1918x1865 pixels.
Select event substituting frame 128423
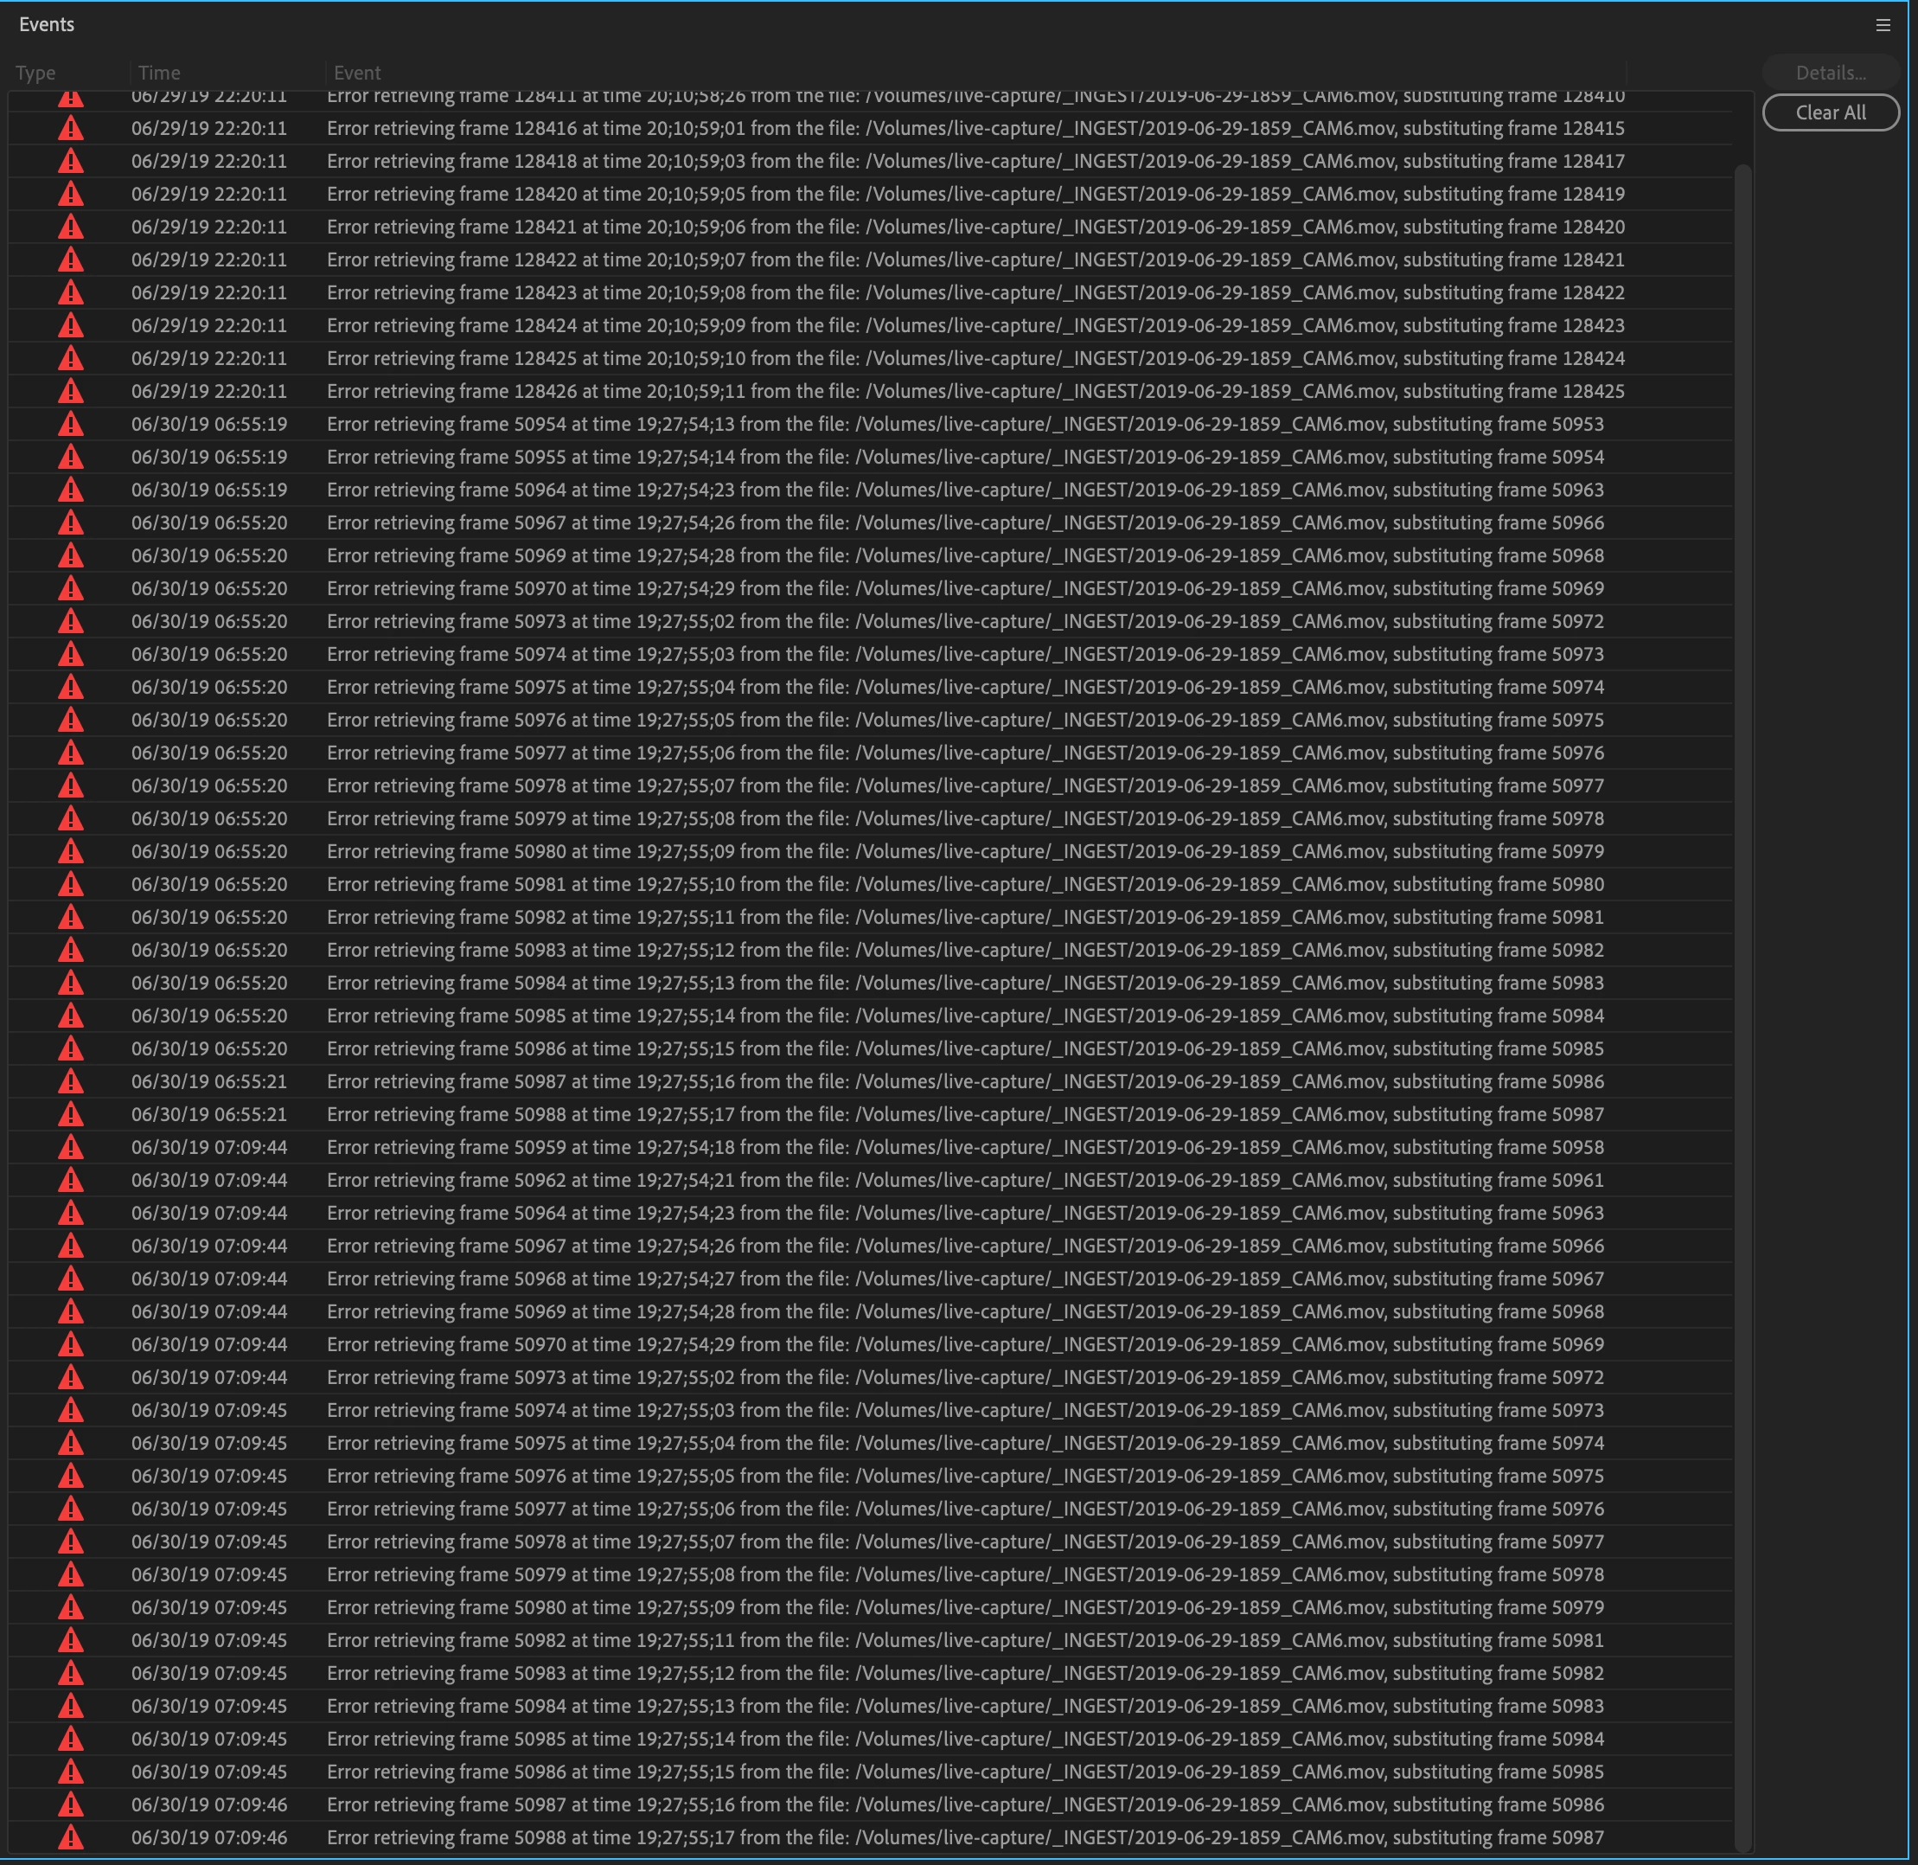(x=975, y=325)
